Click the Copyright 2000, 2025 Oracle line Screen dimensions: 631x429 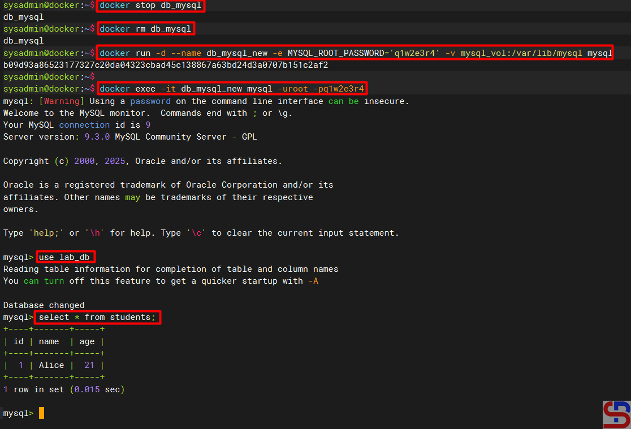(x=142, y=161)
